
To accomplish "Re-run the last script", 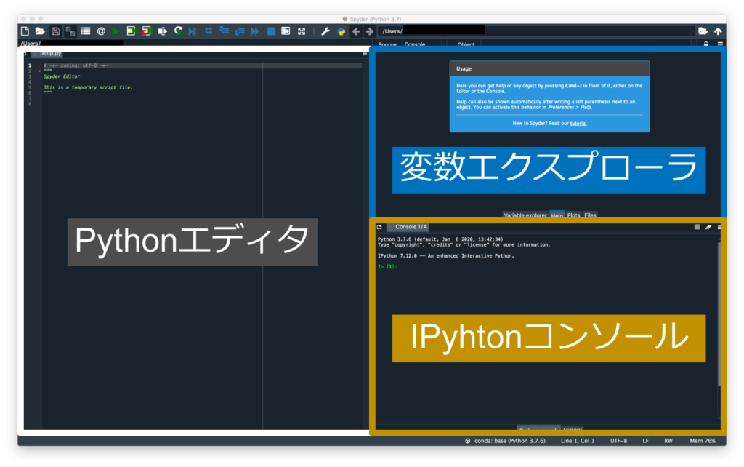I will (x=178, y=31).
